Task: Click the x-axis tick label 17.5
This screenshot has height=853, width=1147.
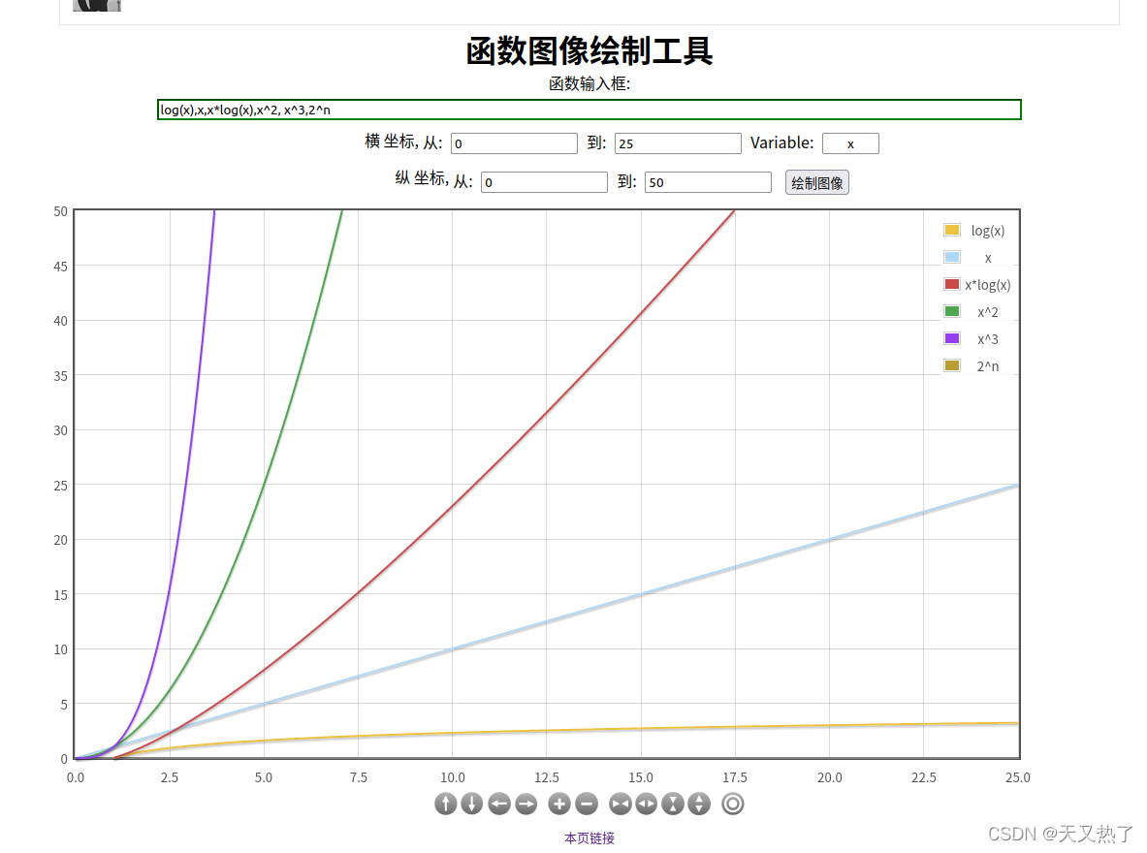Action: pyautogui.click(x=734, y=777)
